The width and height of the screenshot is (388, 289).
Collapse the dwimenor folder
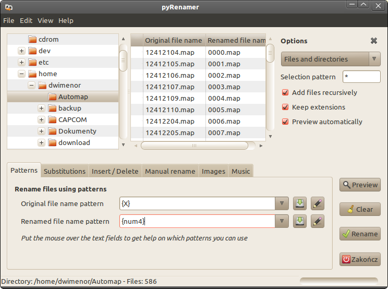point(31,86)
